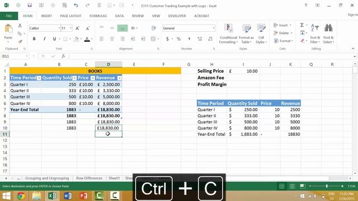
Task: Click the Save icon in quick access toolbar
Action: 30,5
